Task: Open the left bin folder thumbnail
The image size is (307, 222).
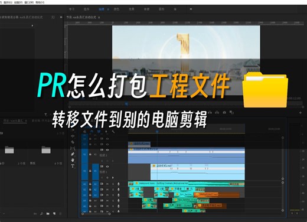Action: click(9, 150)
